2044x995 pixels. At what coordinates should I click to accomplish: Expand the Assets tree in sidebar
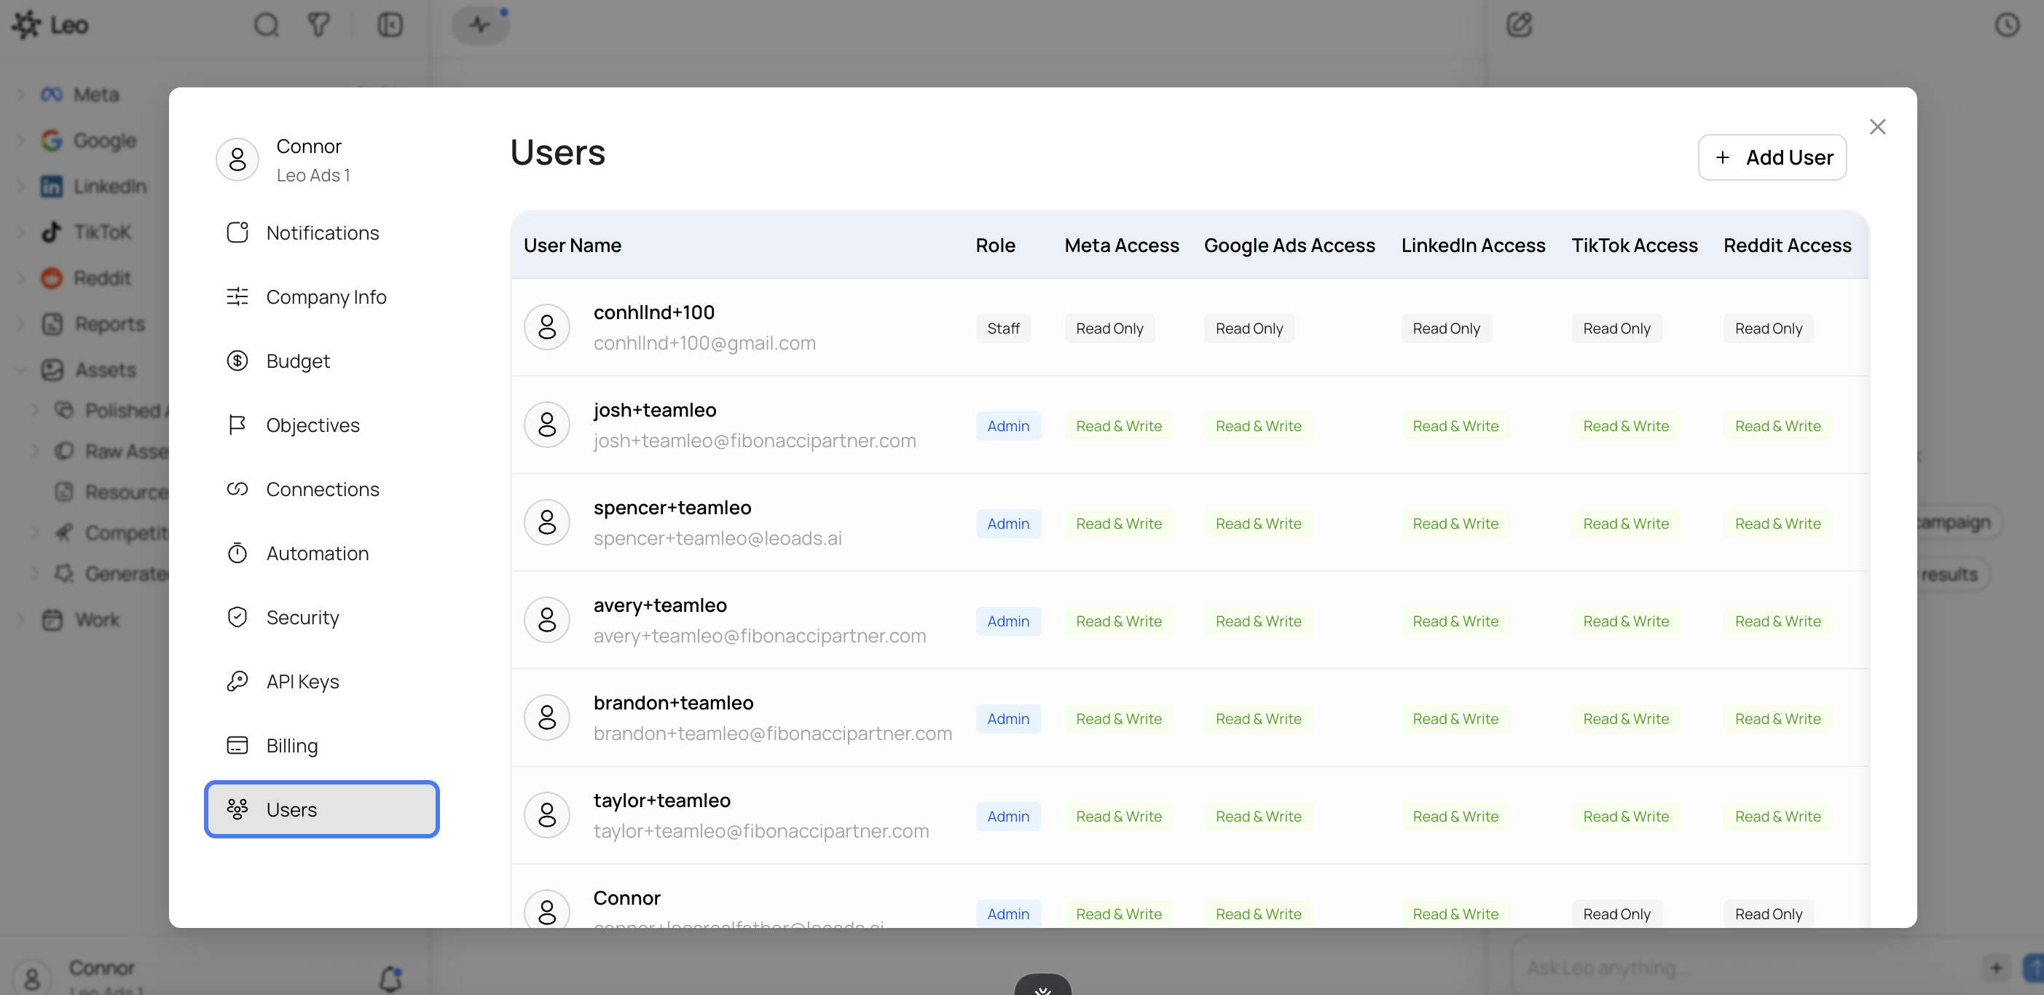[20, 370]
